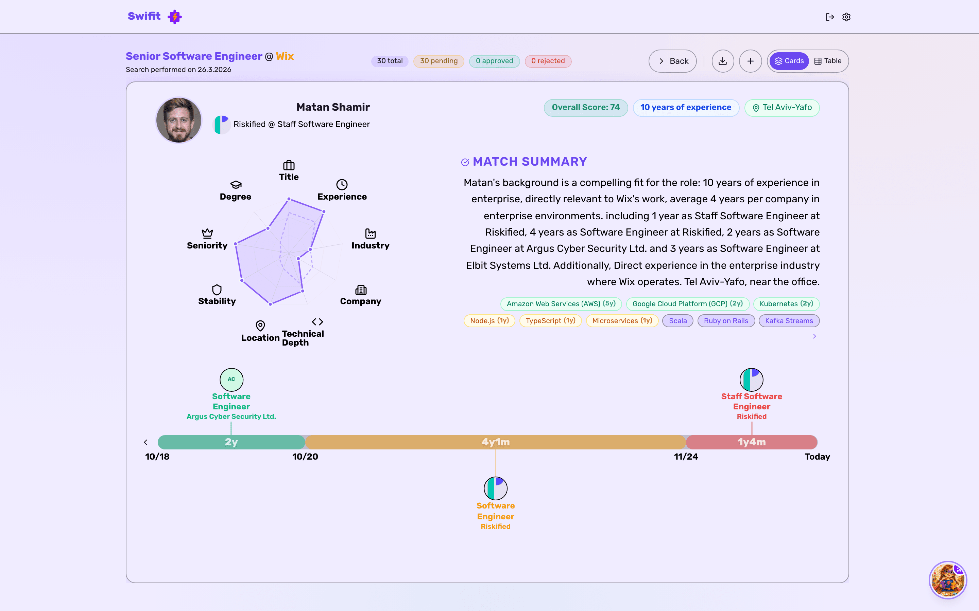Click Matan Shamir's profile photo
979x611 pixels.
point(179,120)
